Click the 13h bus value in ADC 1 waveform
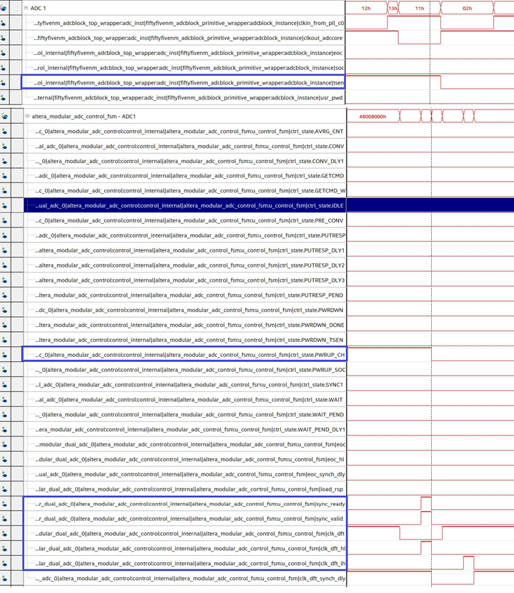Viewport: 514px width, 593px height. pos(392,8)
